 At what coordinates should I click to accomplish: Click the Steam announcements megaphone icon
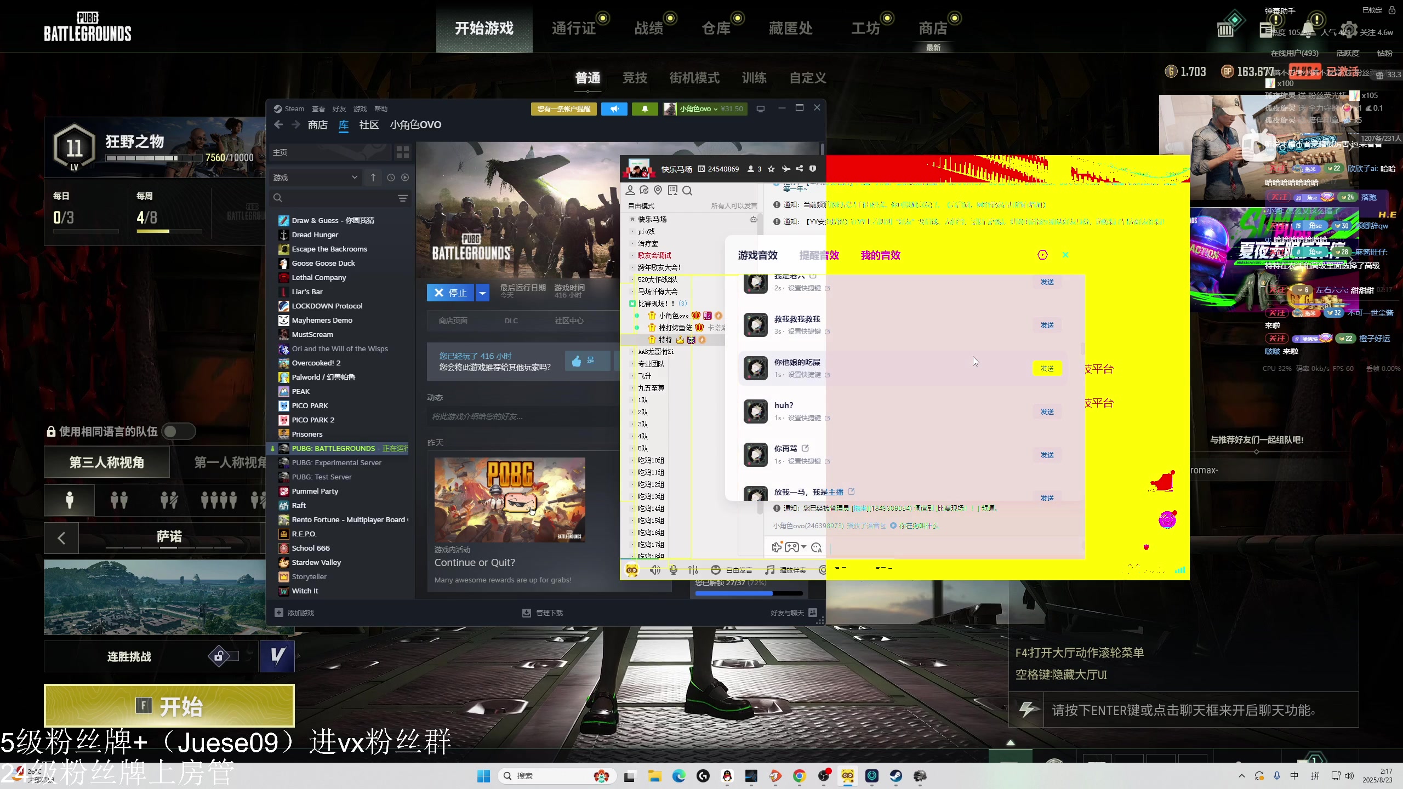click(614, 108)
